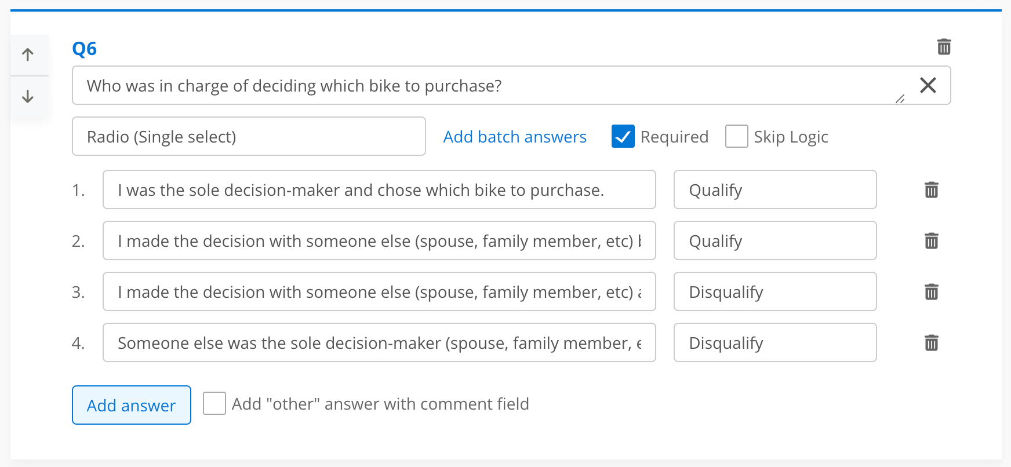Check Add "other" answer with comment field
This screenshot has width=1011, height=467.
[214, 403]
